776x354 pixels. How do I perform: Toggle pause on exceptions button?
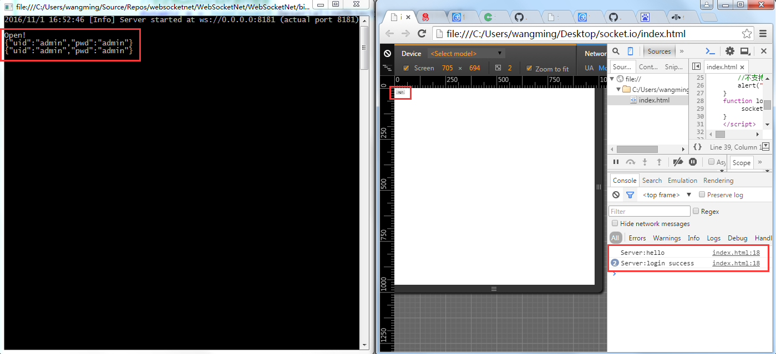click(x=693, y=162)
